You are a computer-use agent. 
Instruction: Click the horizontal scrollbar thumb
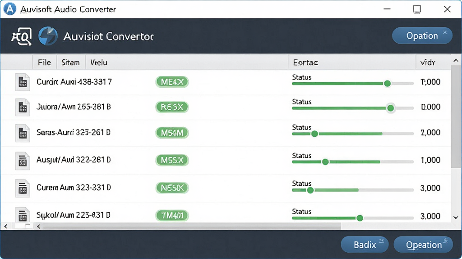(x=191, y=227)
